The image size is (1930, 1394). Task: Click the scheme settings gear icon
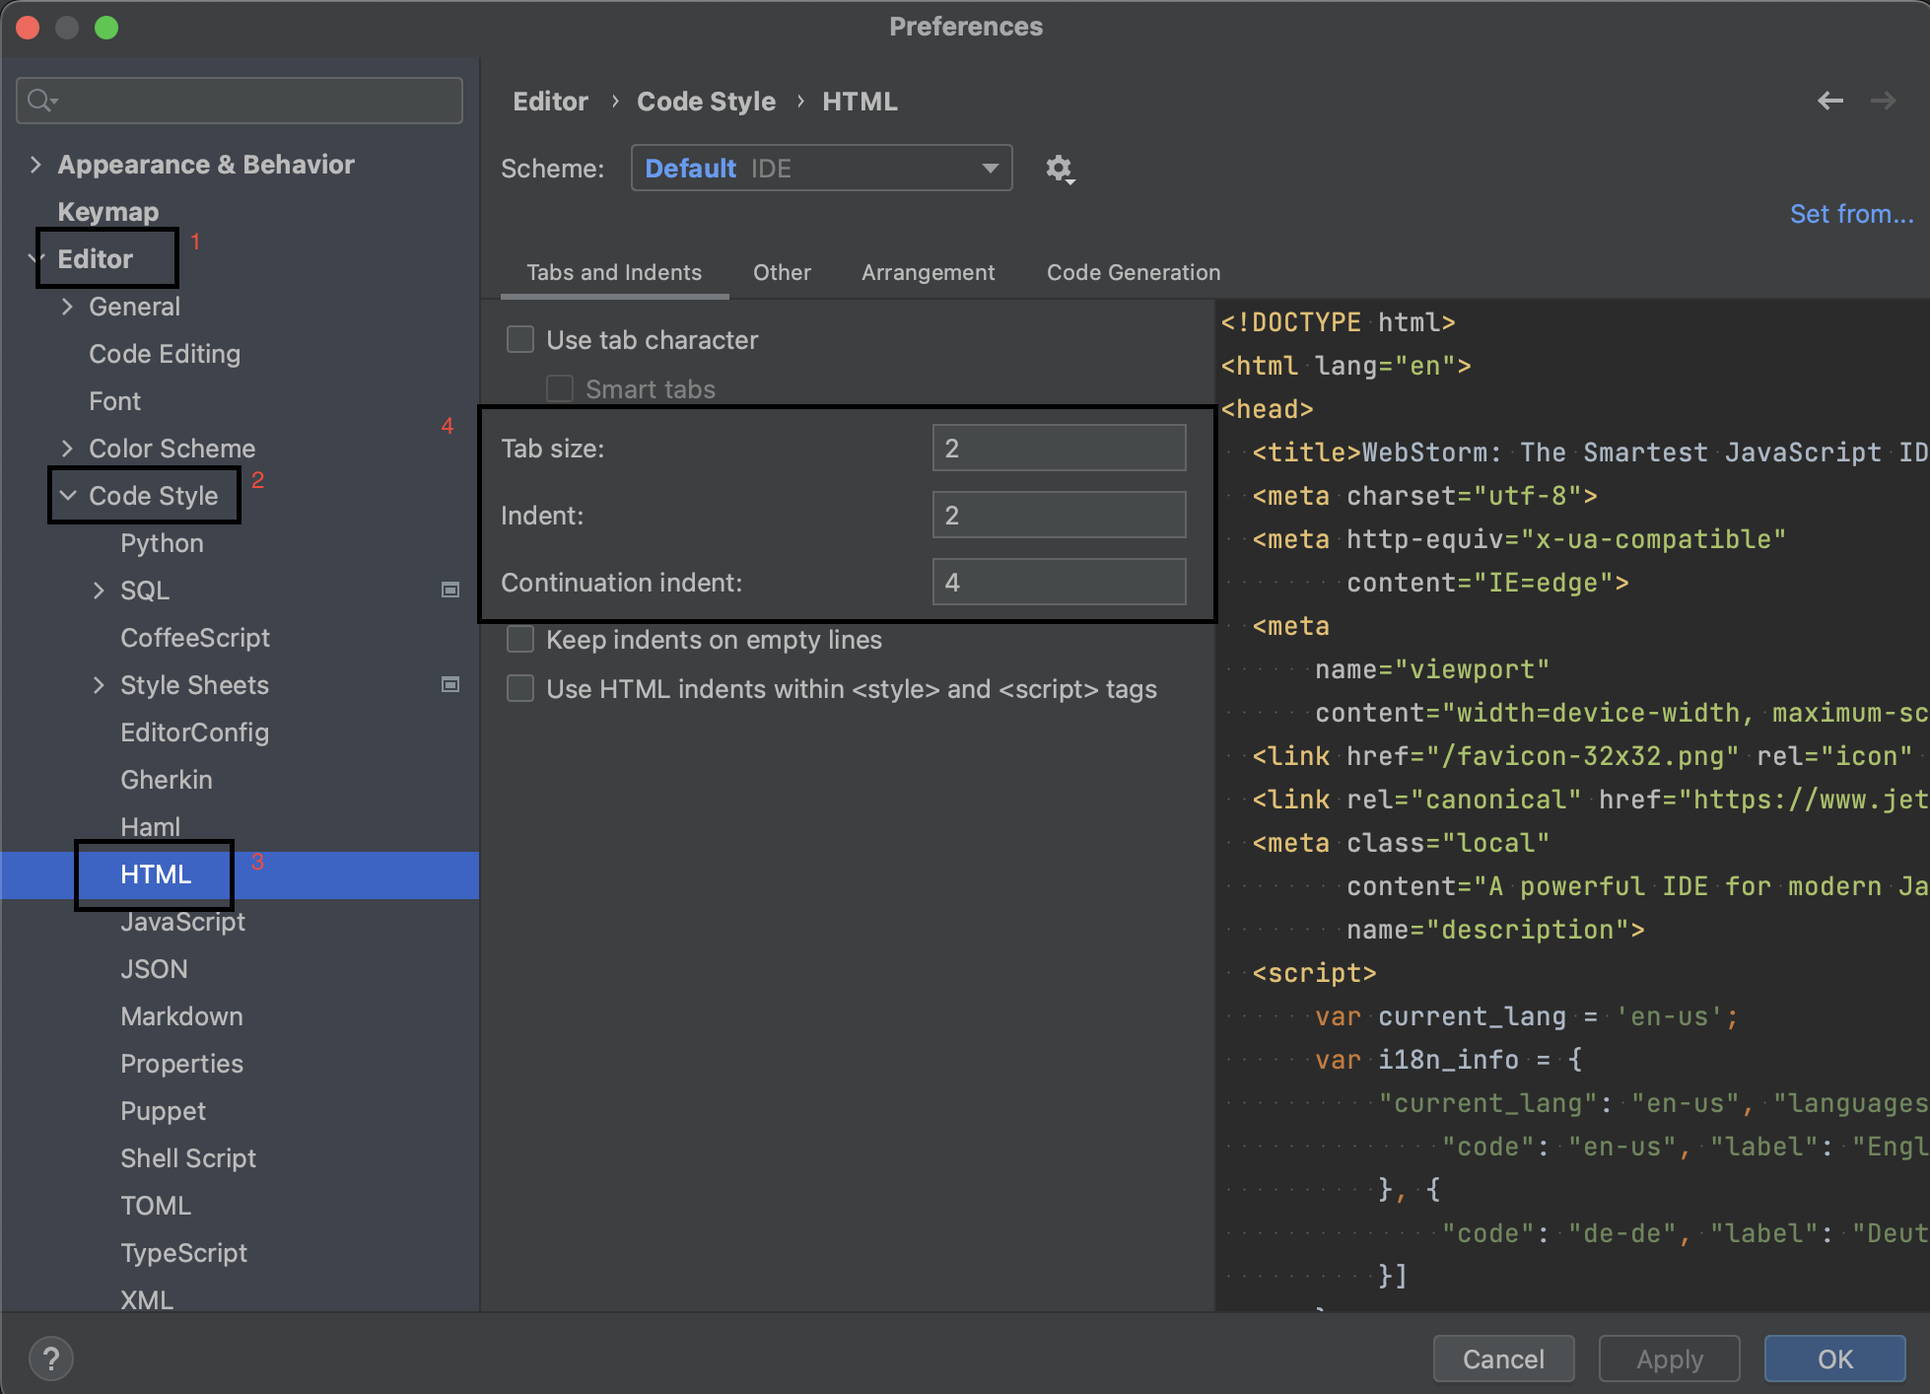[x=1059, y=169]
